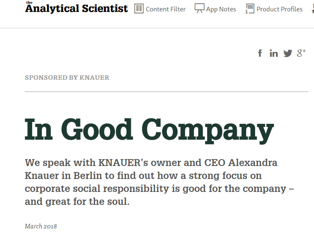This screenshot has width=314, height=232.
Task: Click the small "the" in the site logo
Action: (29, 2)
